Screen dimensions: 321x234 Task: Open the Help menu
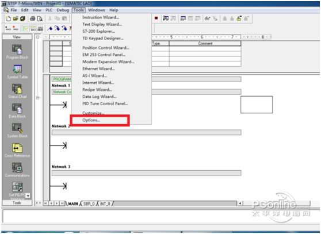(114, 10)
